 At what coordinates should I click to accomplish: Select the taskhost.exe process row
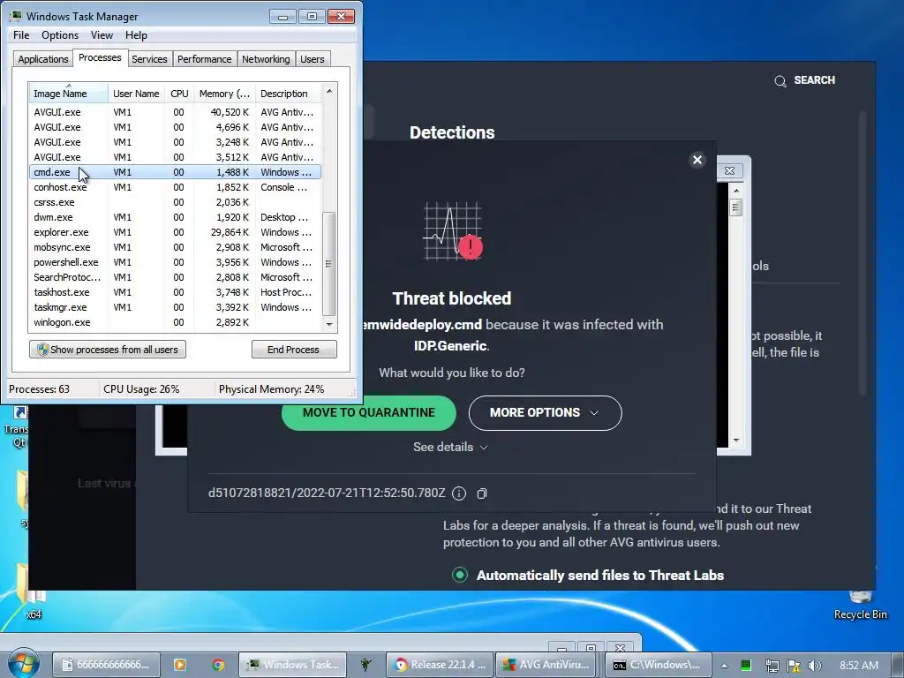[175, 292]
